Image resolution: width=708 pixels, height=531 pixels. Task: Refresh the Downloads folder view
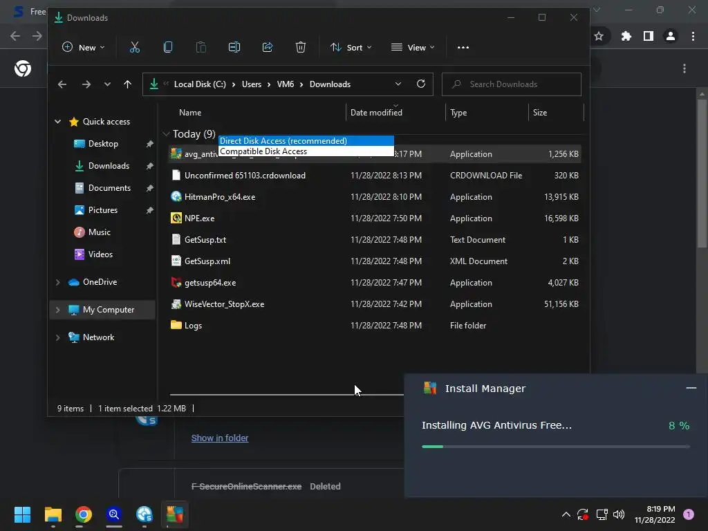click(421, 84)
